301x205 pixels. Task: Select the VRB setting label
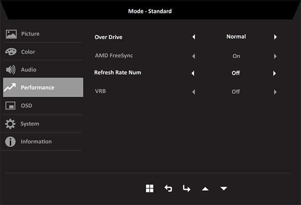point(100,91)
